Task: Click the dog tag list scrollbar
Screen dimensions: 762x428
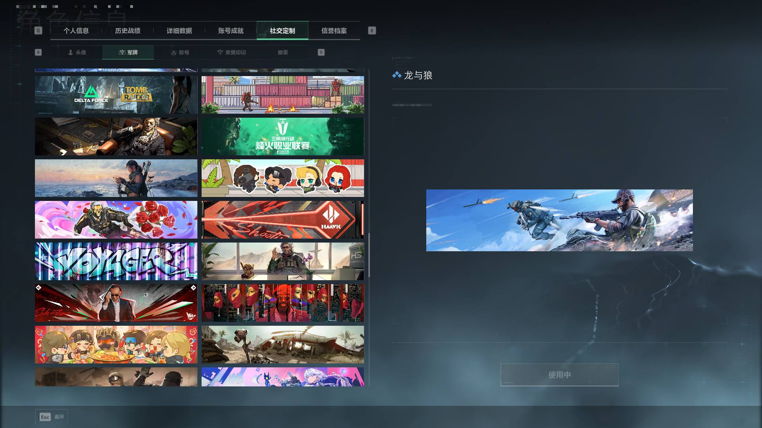Action: [x=369, y=255]
